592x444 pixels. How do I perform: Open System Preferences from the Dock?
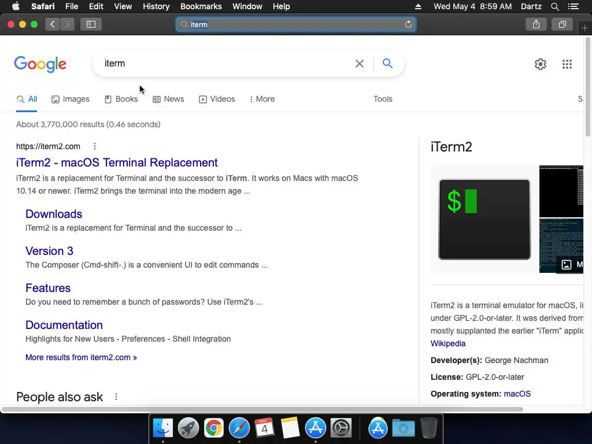tap(341, 428)
